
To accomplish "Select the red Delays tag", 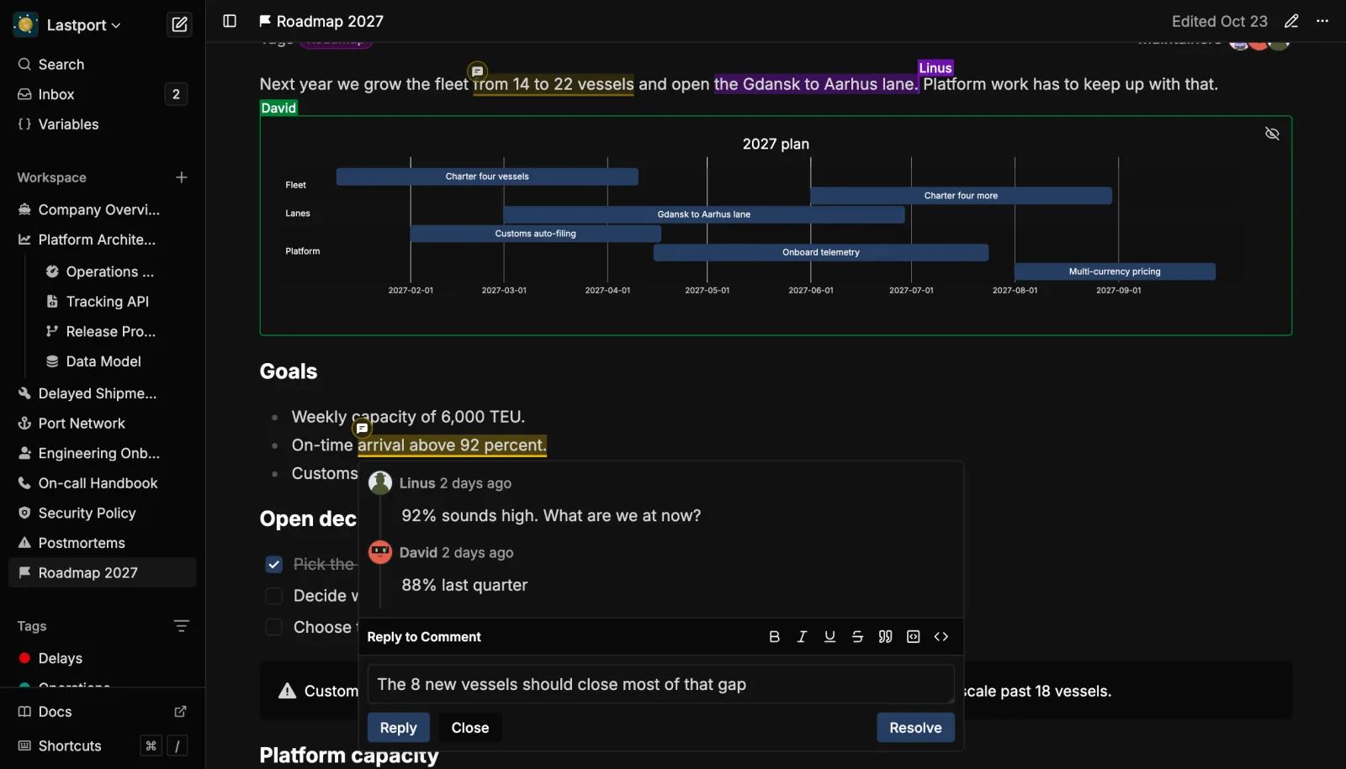I will click(102, 658).
